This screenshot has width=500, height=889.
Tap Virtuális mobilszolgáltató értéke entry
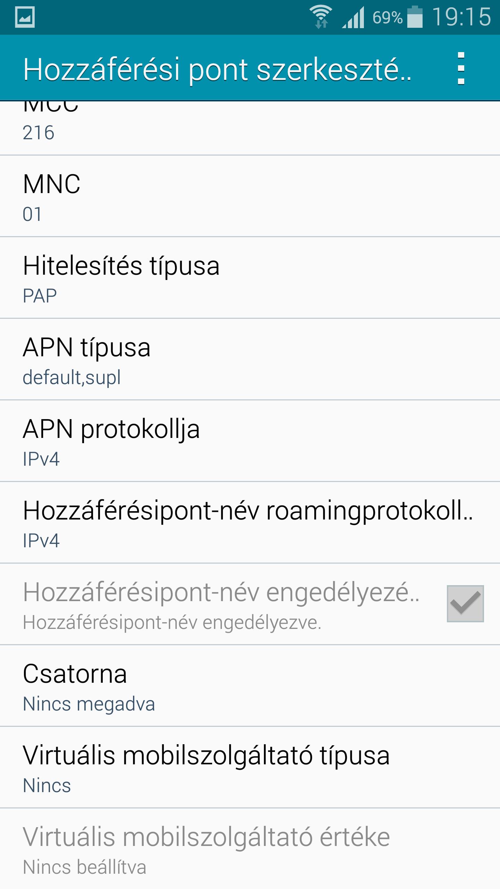click(250, 849)
